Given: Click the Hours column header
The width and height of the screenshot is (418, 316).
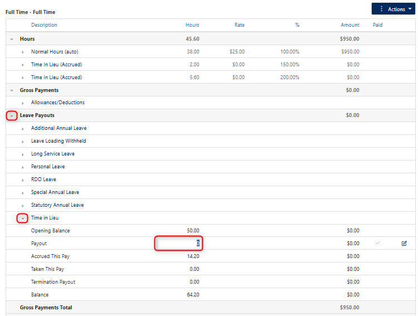Looking at the screenshot, I should pyautogui.click(x=192, y=25).
